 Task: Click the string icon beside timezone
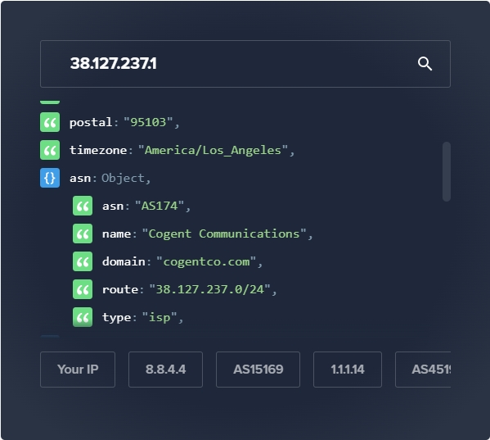point(50,150)
